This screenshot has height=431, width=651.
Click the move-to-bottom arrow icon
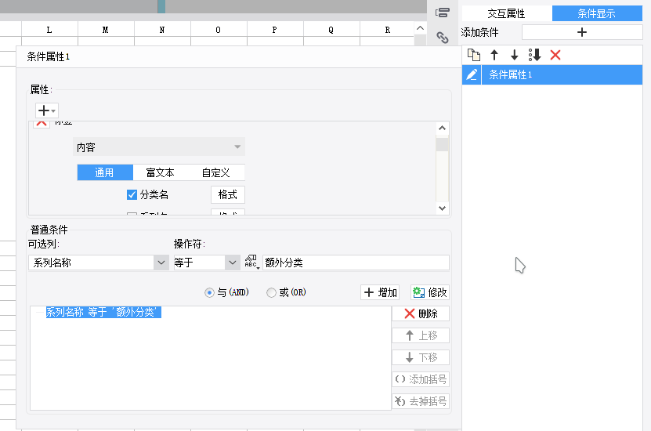pyautogui.click(x=535, y=55)
